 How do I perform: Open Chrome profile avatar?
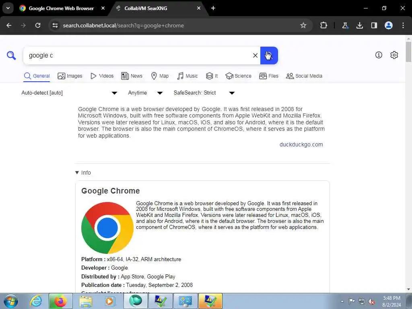[389, 25]
